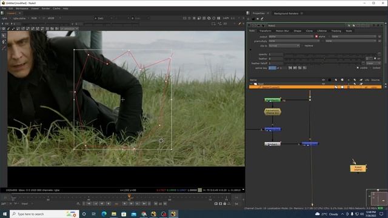Select the Properties panel tab
This screenshot has height=218, width=388.
259,13
